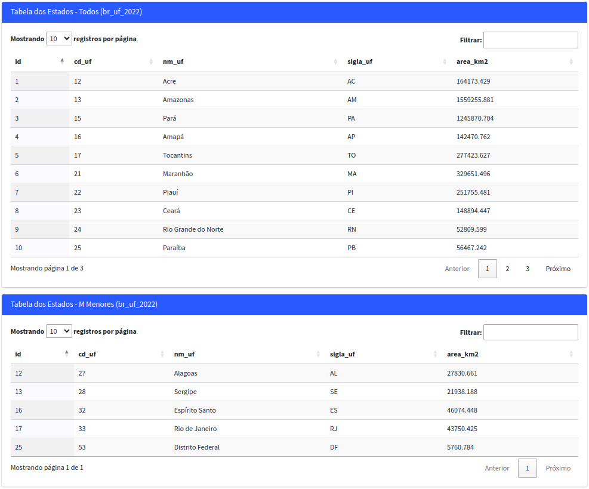Jump to page 3 in the top table
Screen dimensions: 589x489
point(527,269)
